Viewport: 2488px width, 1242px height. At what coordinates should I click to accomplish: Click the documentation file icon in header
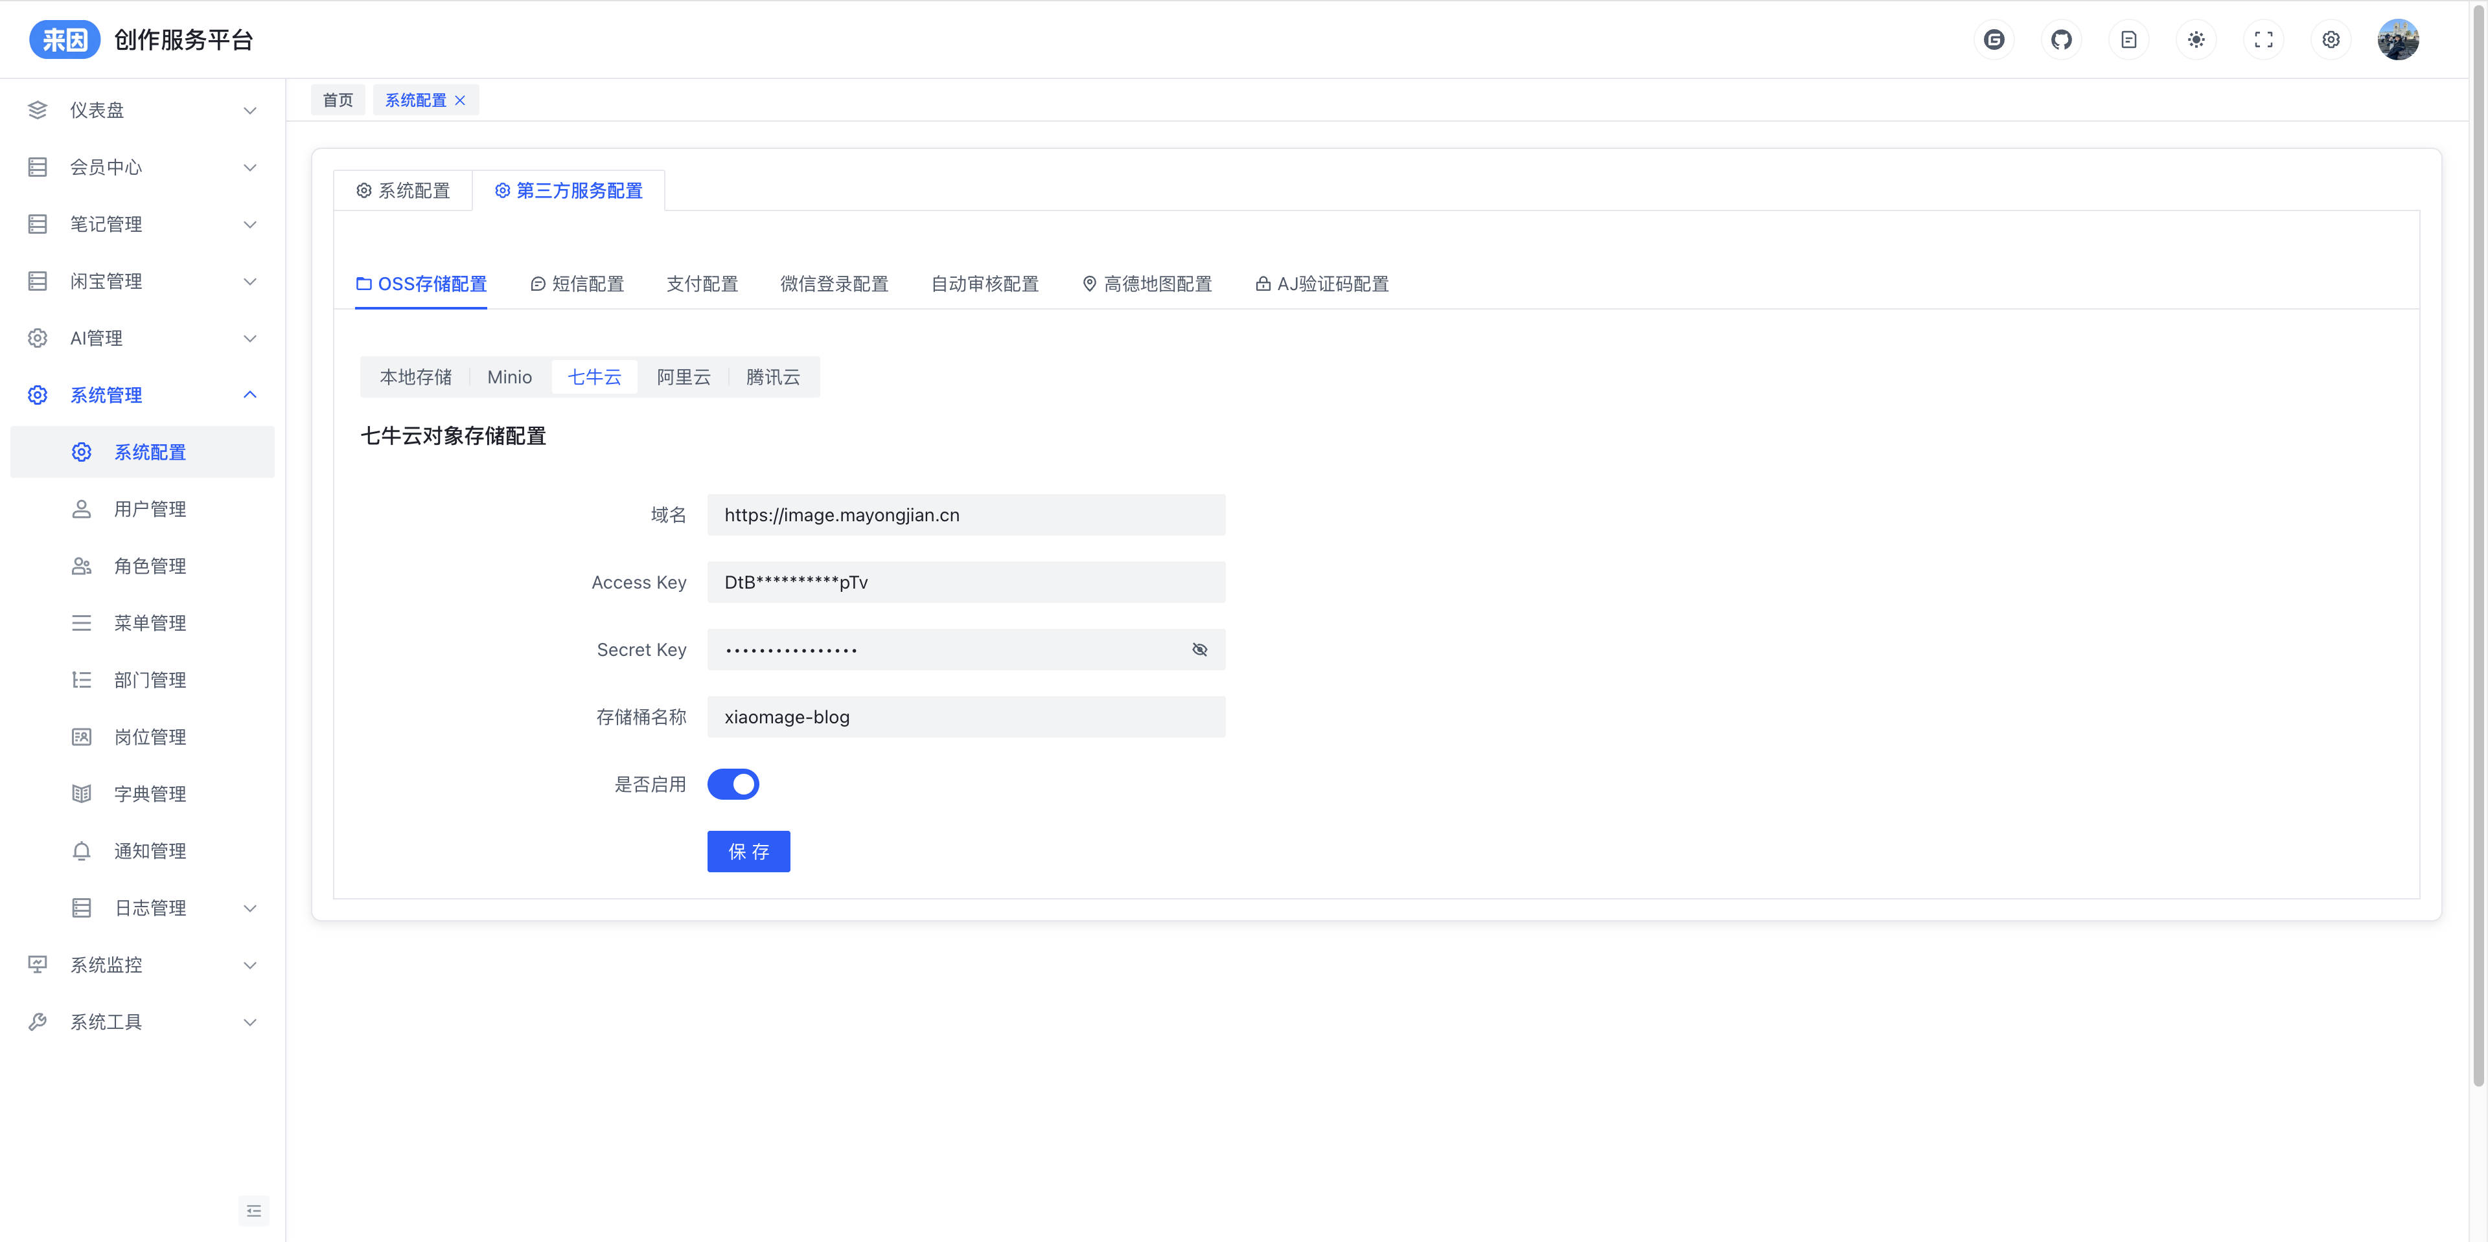tap(2128, 40)
